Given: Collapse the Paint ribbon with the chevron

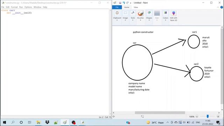Looking at the screenshot, I should click(218, 7).
